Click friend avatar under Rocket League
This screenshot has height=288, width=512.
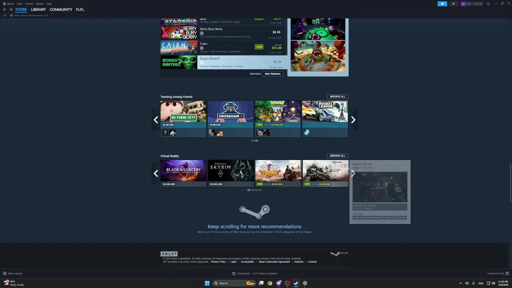pyautogui.click(x=307, y=133)
